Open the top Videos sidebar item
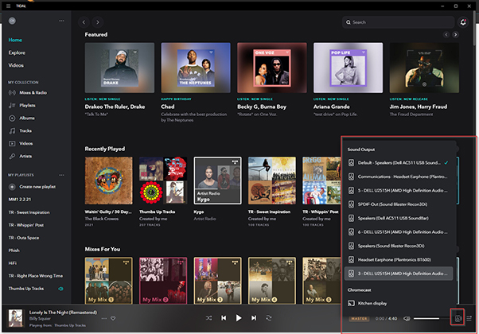The height and width of the screenshot is (334, 479). [x=16, y=65]
